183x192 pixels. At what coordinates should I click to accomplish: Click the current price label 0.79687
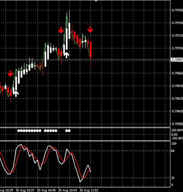coord(177,60)
